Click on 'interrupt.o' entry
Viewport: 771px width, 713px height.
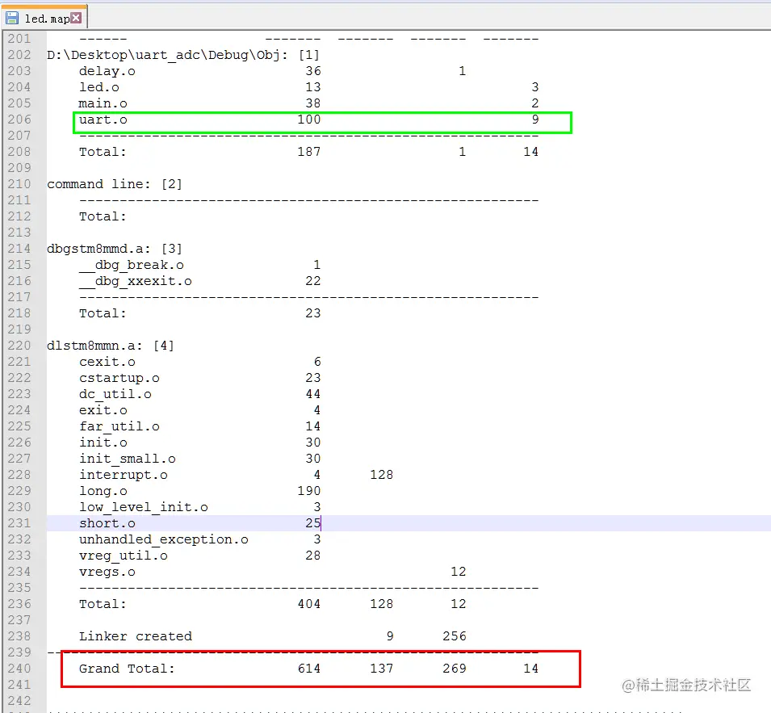(x=123, y=475)
